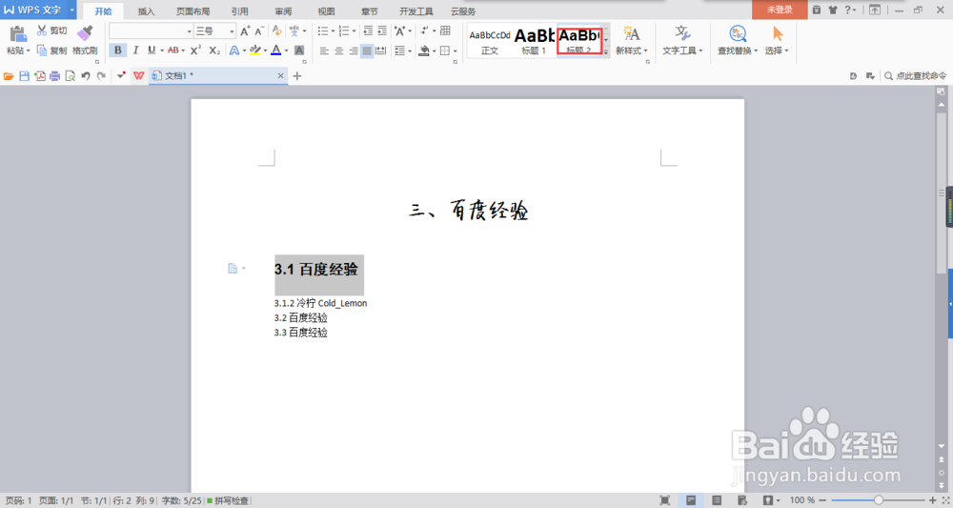Image resolution: width=953 pixels, height=508 pixels.
Task: Switch to the 插入 (Insert) tab
Action: tap(146, 11)
